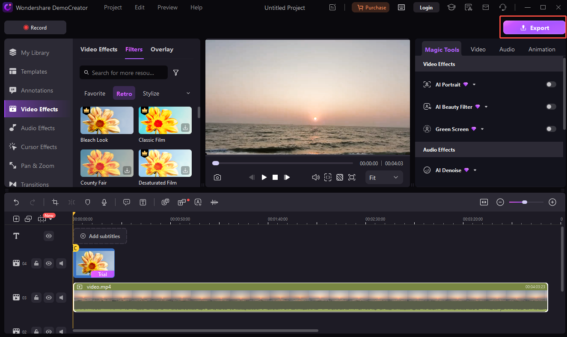Click the timeline zoom slider
567x337 pixels.
tap(526, 202)
